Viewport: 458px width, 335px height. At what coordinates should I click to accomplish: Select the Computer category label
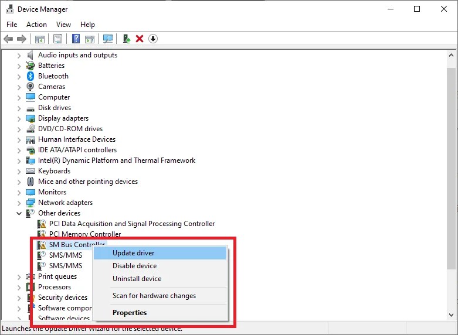click(54, 97)
